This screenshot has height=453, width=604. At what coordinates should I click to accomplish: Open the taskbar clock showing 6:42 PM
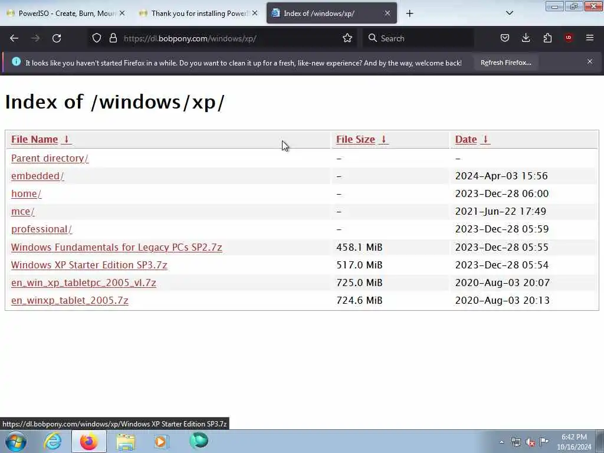click(x=574, y=442)
